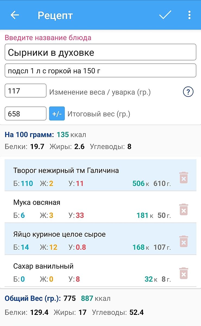Tap the 50 г. weight of Мука овсяная
Image resolution: width=201 pixels, height=326 pixels.
pyautogui.click(x=164, y=215)
